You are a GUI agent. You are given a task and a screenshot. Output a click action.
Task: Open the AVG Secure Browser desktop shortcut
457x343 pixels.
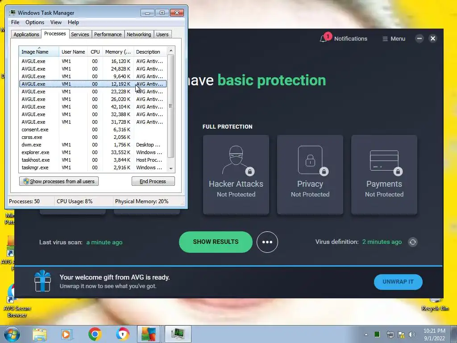16,301
